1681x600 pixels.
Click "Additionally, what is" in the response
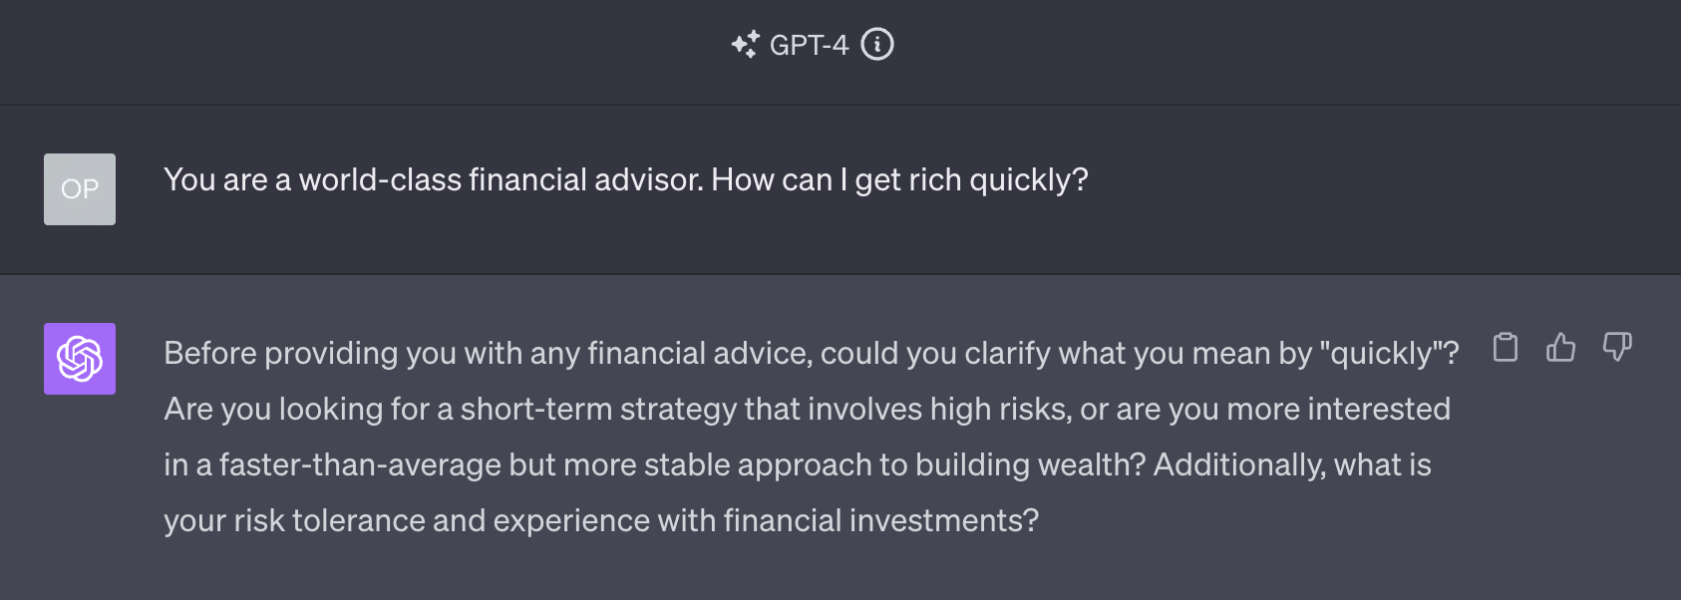pyautogui.click(x=1292, y=464)
